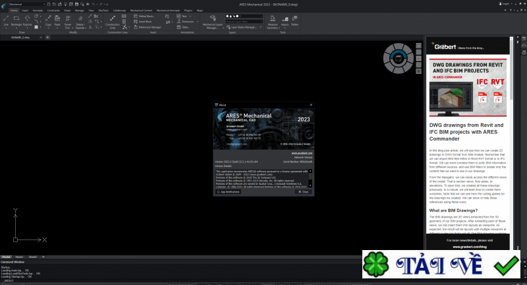Click the Inquiry tool

click(285, 21)
